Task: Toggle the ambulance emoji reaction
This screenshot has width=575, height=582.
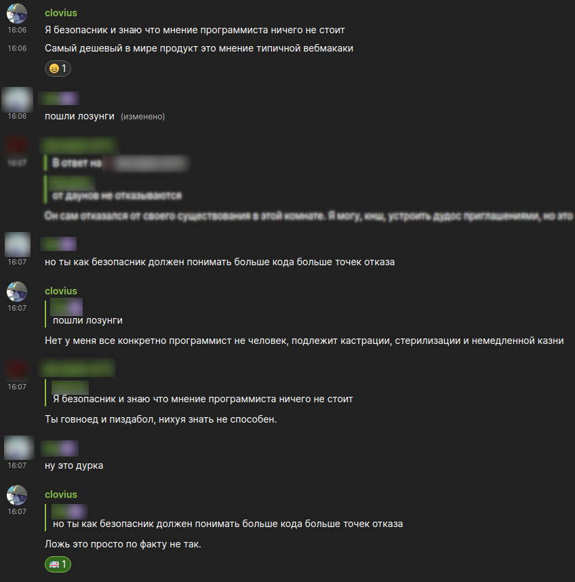Action: (x=58, y=564)
